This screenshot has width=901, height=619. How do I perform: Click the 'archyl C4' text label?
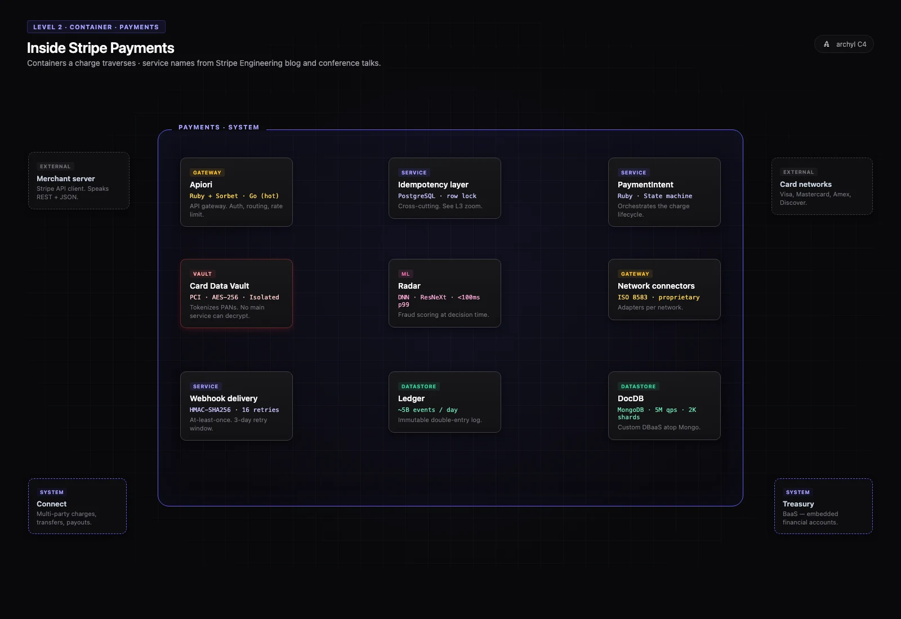coord(851,44)
